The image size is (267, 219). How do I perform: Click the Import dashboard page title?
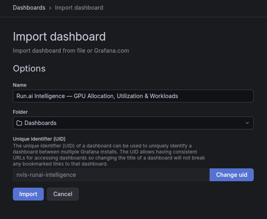(59, 37)
